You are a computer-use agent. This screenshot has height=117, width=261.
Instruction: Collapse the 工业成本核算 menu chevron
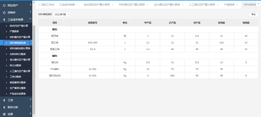[31, 19]
